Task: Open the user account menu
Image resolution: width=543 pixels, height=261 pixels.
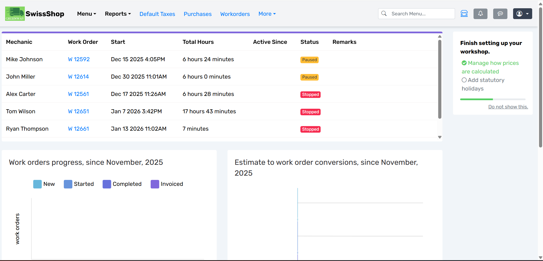Action: [522, 14]
